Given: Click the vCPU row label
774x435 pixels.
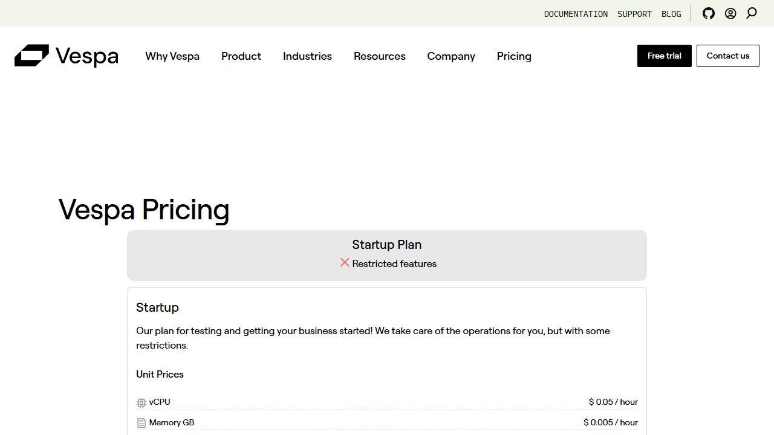Looking at the screenshot, I should pyautogui.click(x=160, y=402).
